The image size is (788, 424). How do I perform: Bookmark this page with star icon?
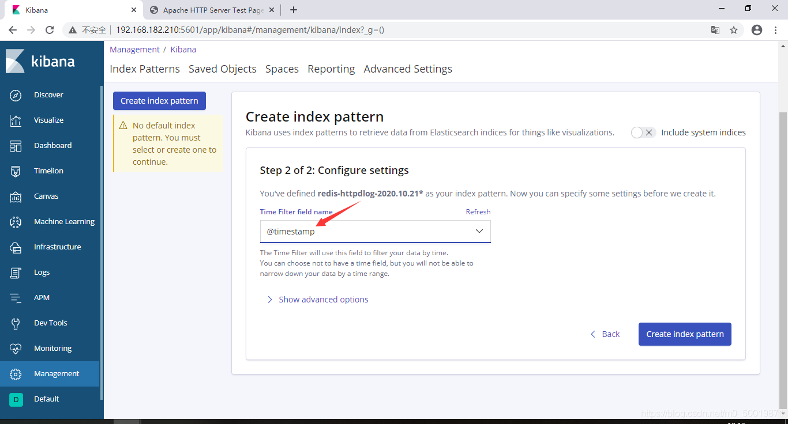[x=734, y=30]
